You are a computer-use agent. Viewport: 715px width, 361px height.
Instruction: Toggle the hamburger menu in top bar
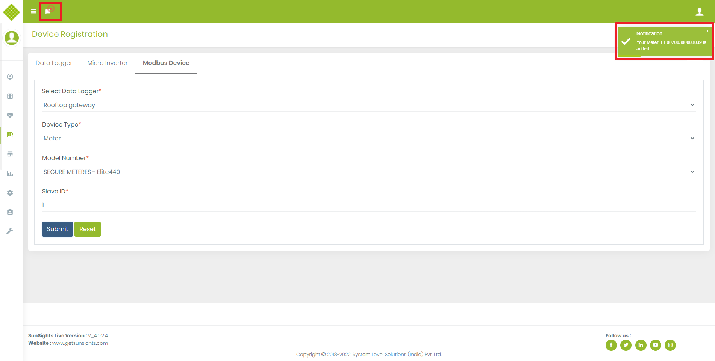click(33, 11)
